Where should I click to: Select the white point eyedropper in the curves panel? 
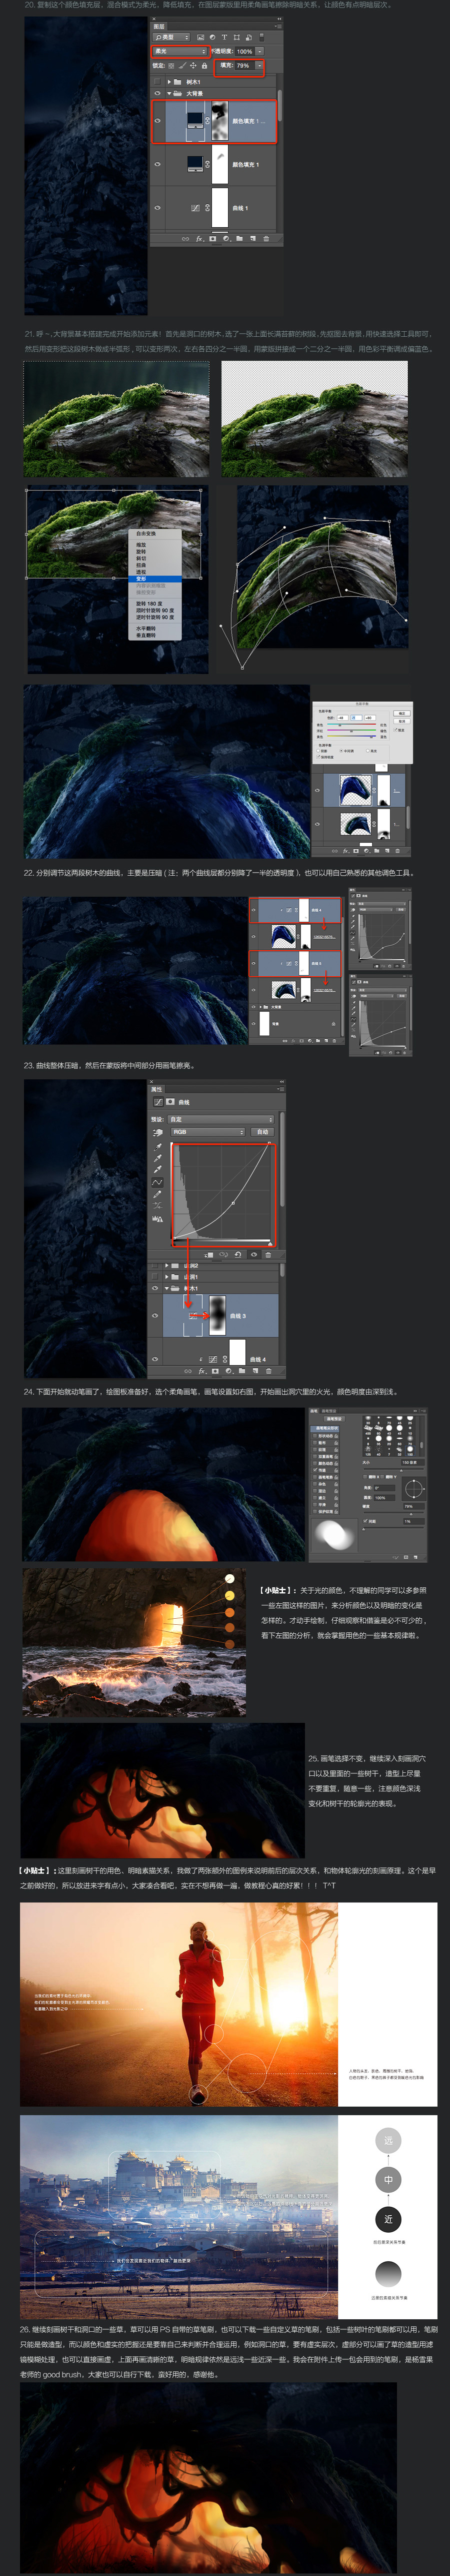click(x=157, y=1169)
